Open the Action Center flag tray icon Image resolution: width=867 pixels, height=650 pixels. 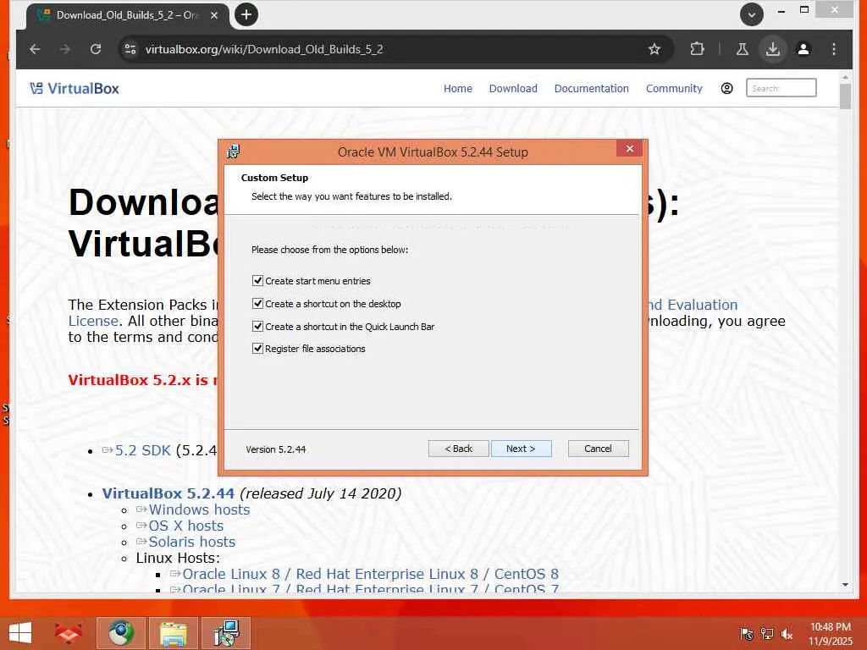(x=747, y=634)
